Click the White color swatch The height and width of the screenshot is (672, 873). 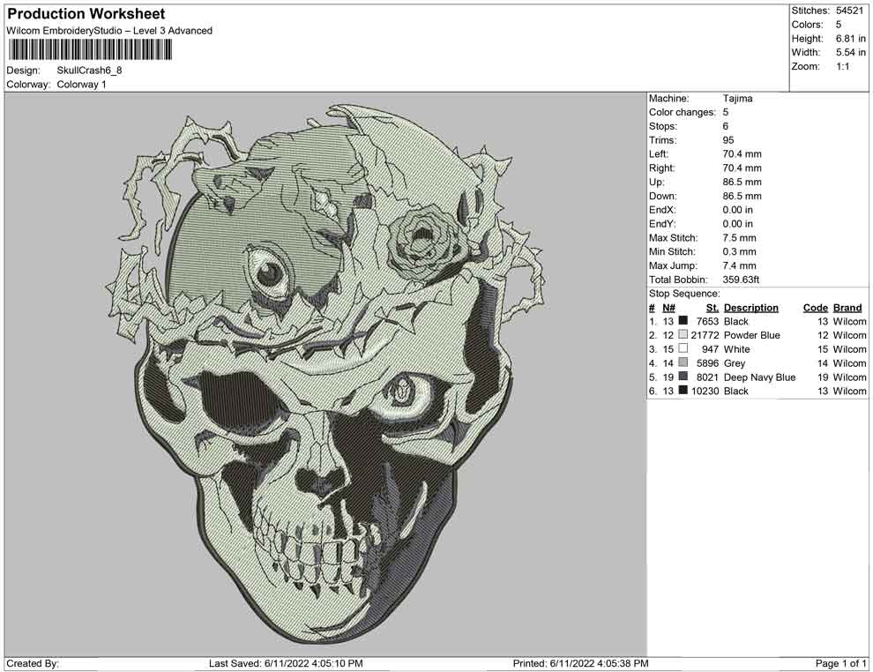click(x=683, y=348)
